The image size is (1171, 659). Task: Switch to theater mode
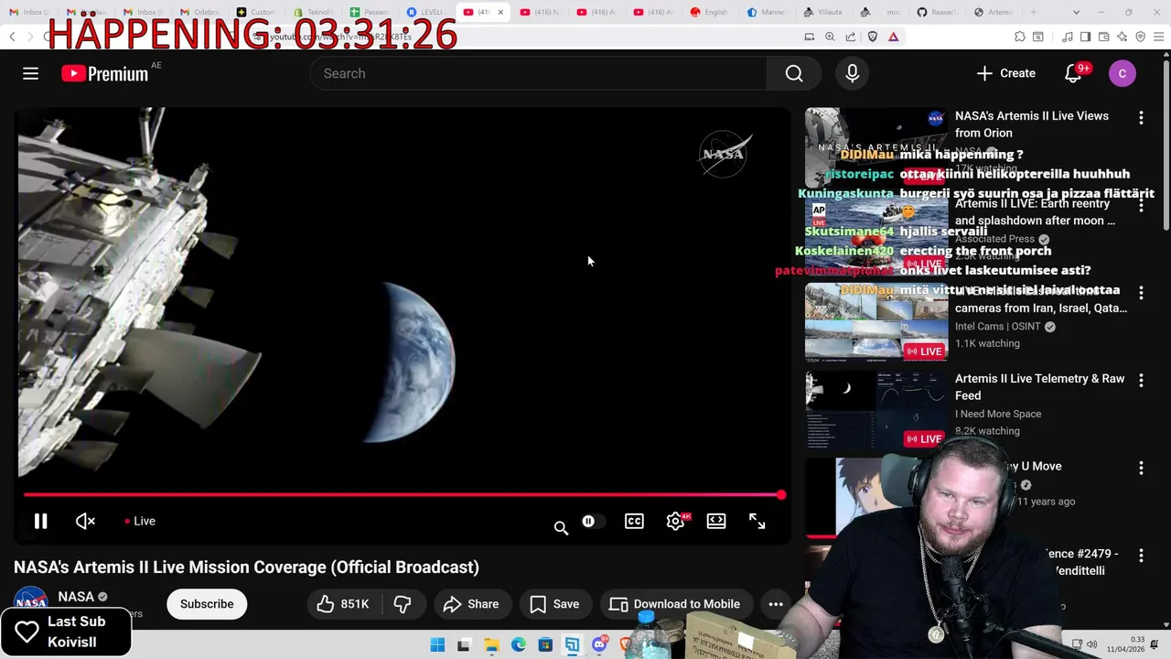coord(716,521)
